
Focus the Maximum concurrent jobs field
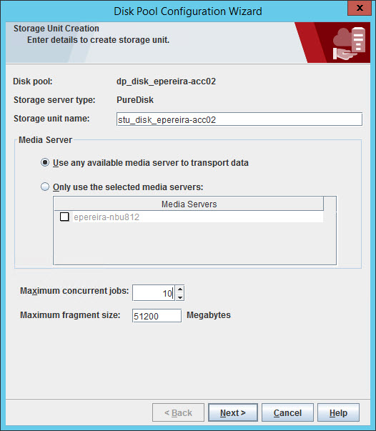[x=154, y=293]
